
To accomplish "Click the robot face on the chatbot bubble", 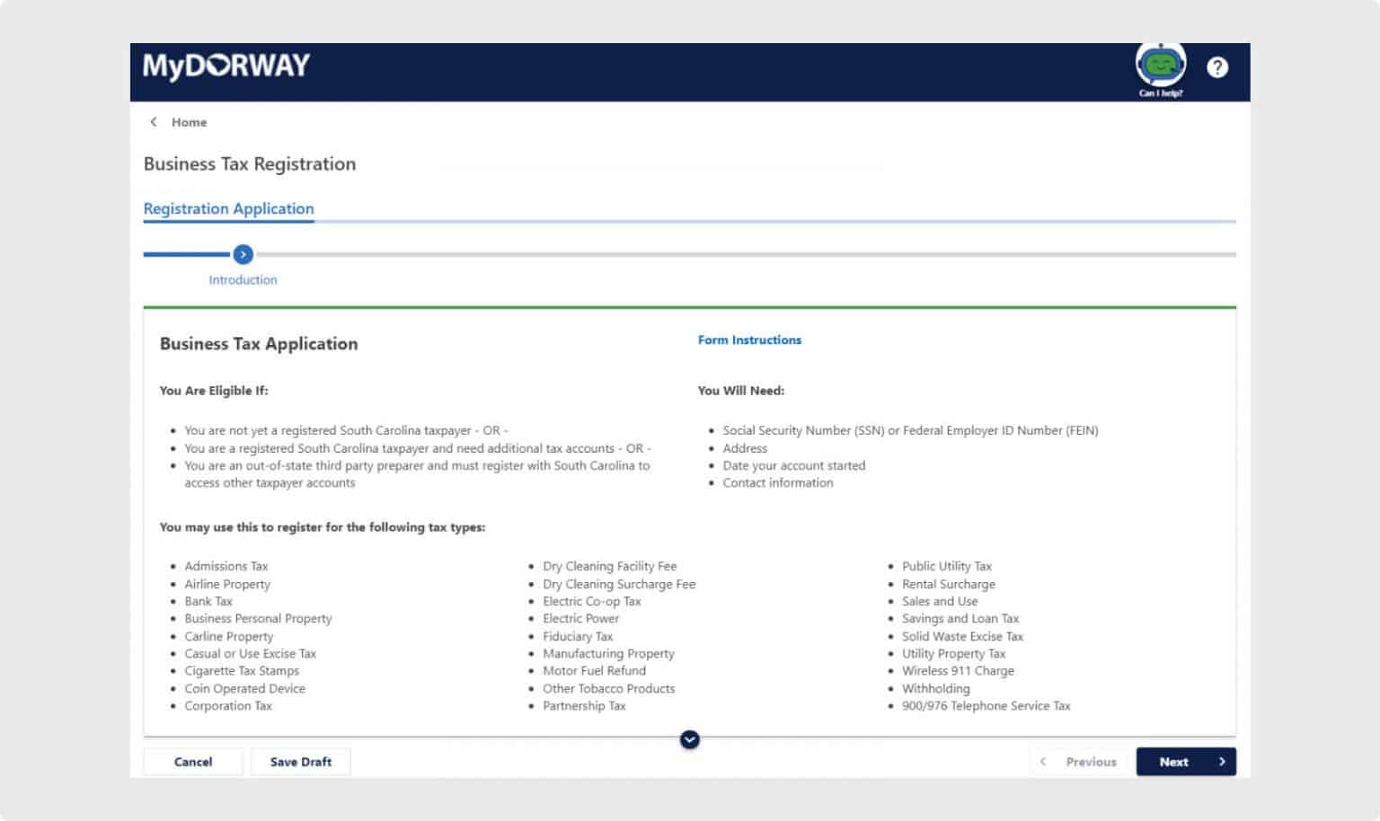I will click(1160, 65).
